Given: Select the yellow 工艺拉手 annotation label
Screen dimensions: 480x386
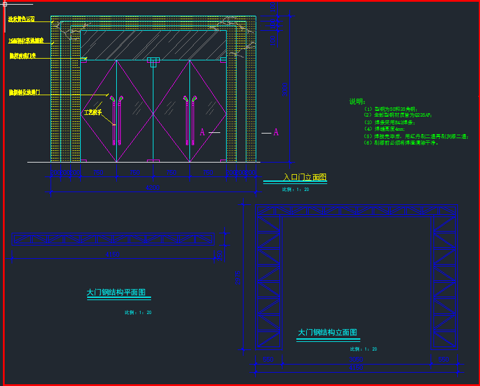Looking at the screenshot, I should coord(93,113).
